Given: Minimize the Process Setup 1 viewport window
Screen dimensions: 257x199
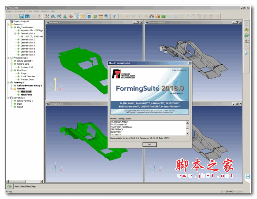Looking at the screenshot, I should (x=234, y=22).
